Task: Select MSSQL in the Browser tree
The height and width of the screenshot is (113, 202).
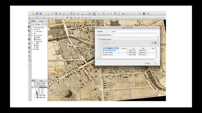Action: click(x=38, y=37)
